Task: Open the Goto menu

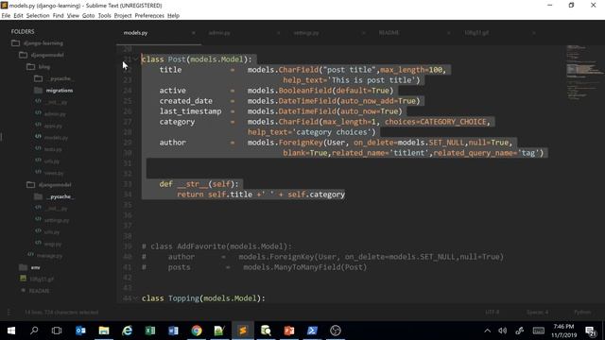Action: point(88,15)
